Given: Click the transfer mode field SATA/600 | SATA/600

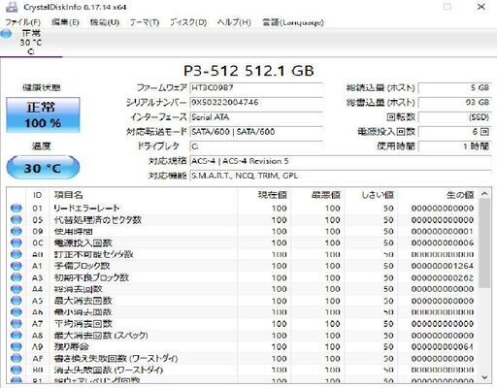Looking at the screenshot, I should point(256,132).
